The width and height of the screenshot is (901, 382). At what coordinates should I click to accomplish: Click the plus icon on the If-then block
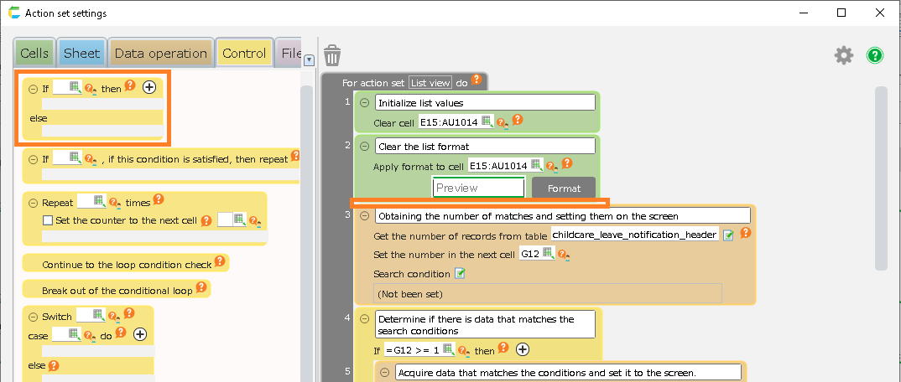(x=149, y=87)
